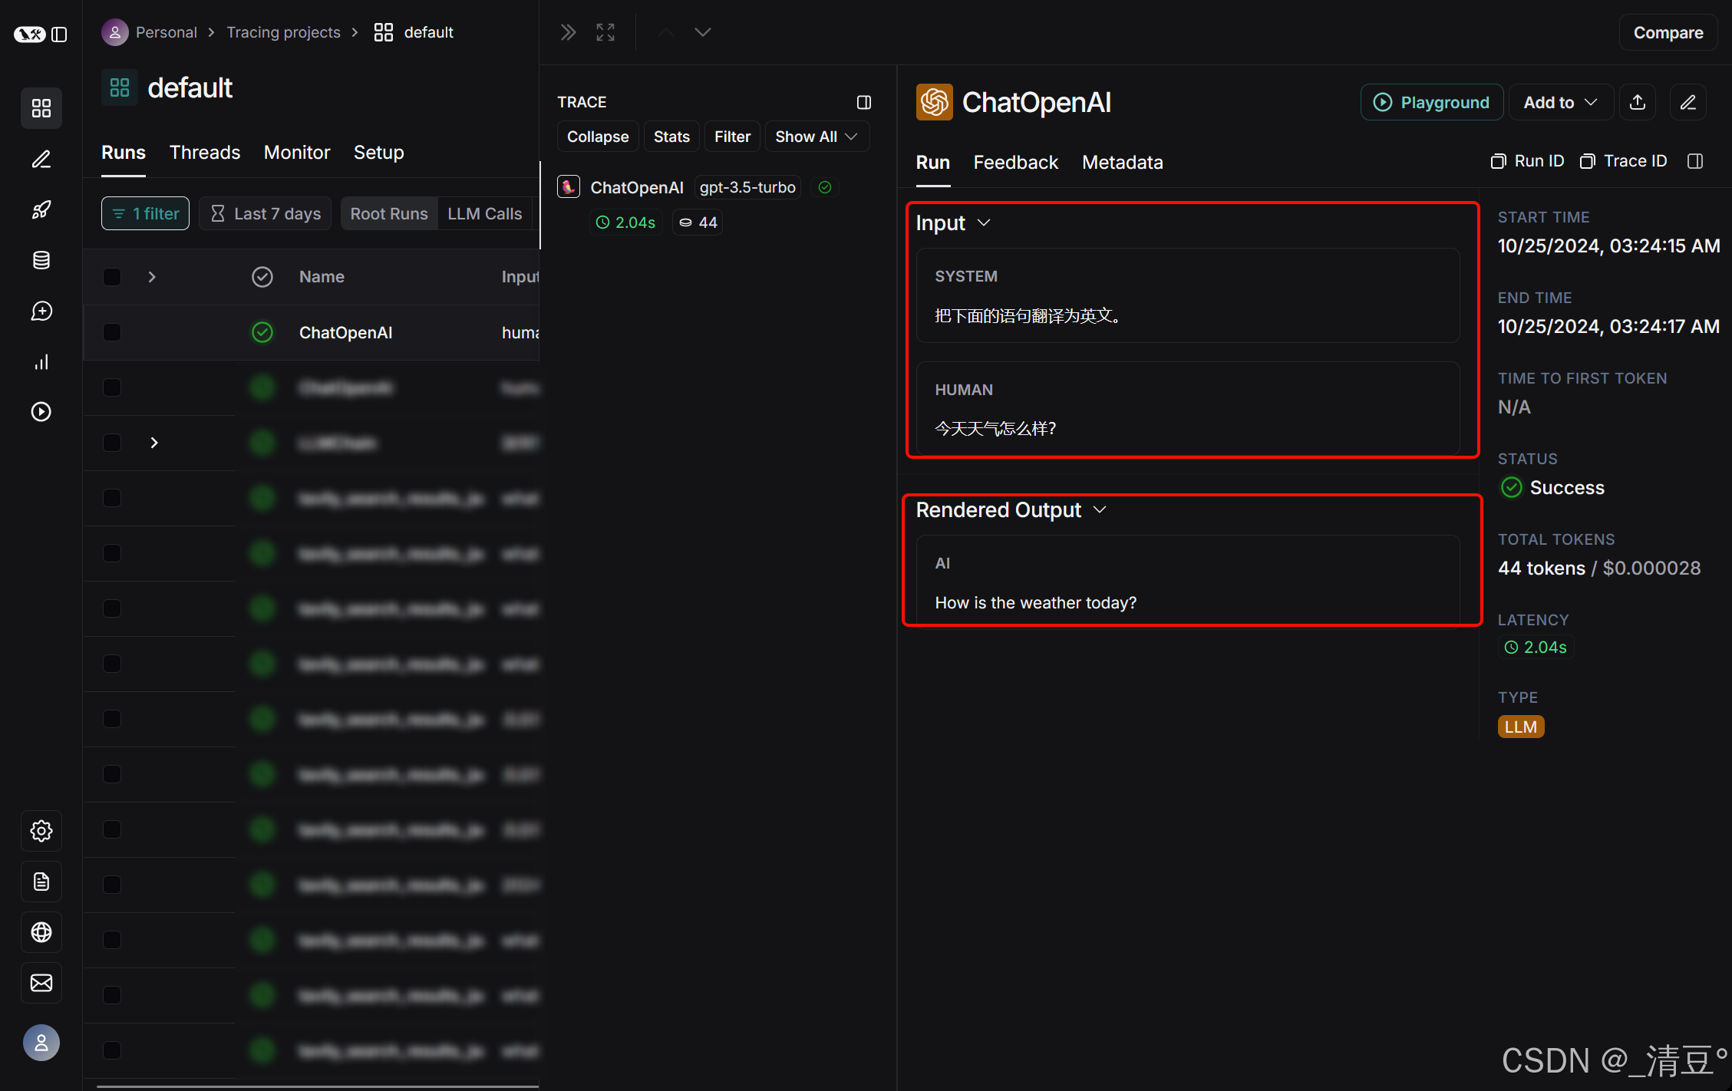This screenshot has width=1732, height=1091.
Task: Click the status check column header icon
Action: pyautogui.click(x=262, y=277)
